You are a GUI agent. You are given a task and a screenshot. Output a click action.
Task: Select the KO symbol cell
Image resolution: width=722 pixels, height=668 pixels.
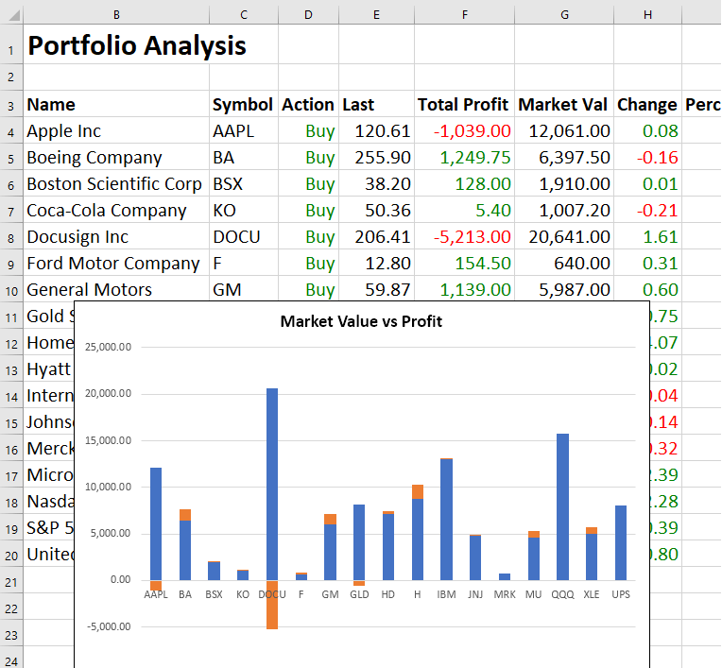click(x=243, y=211)
